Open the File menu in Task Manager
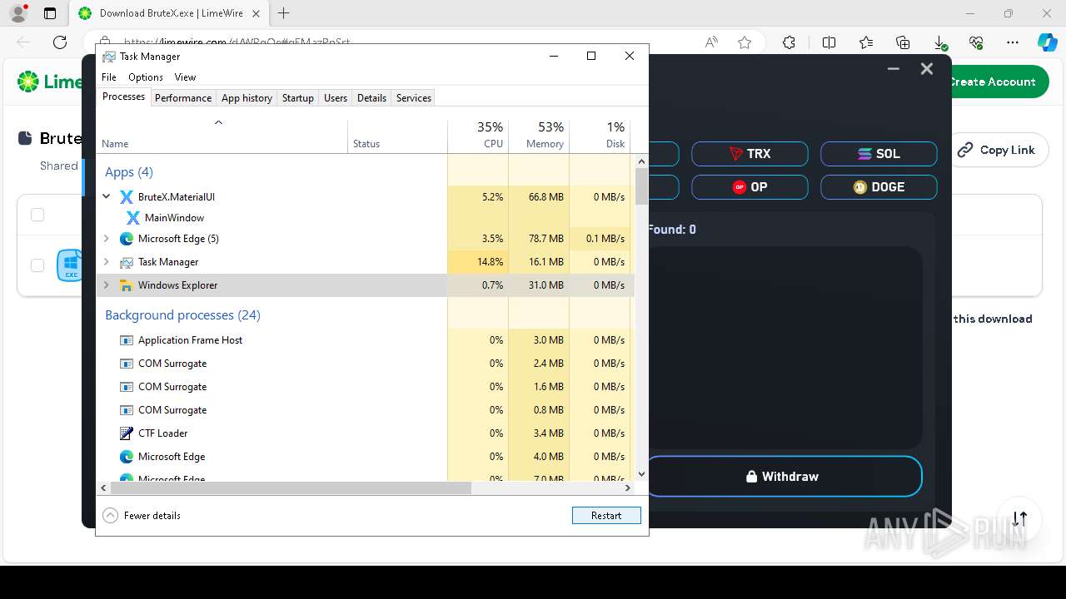This screenshot has width=1066, height=599. [x=109, y=77]
